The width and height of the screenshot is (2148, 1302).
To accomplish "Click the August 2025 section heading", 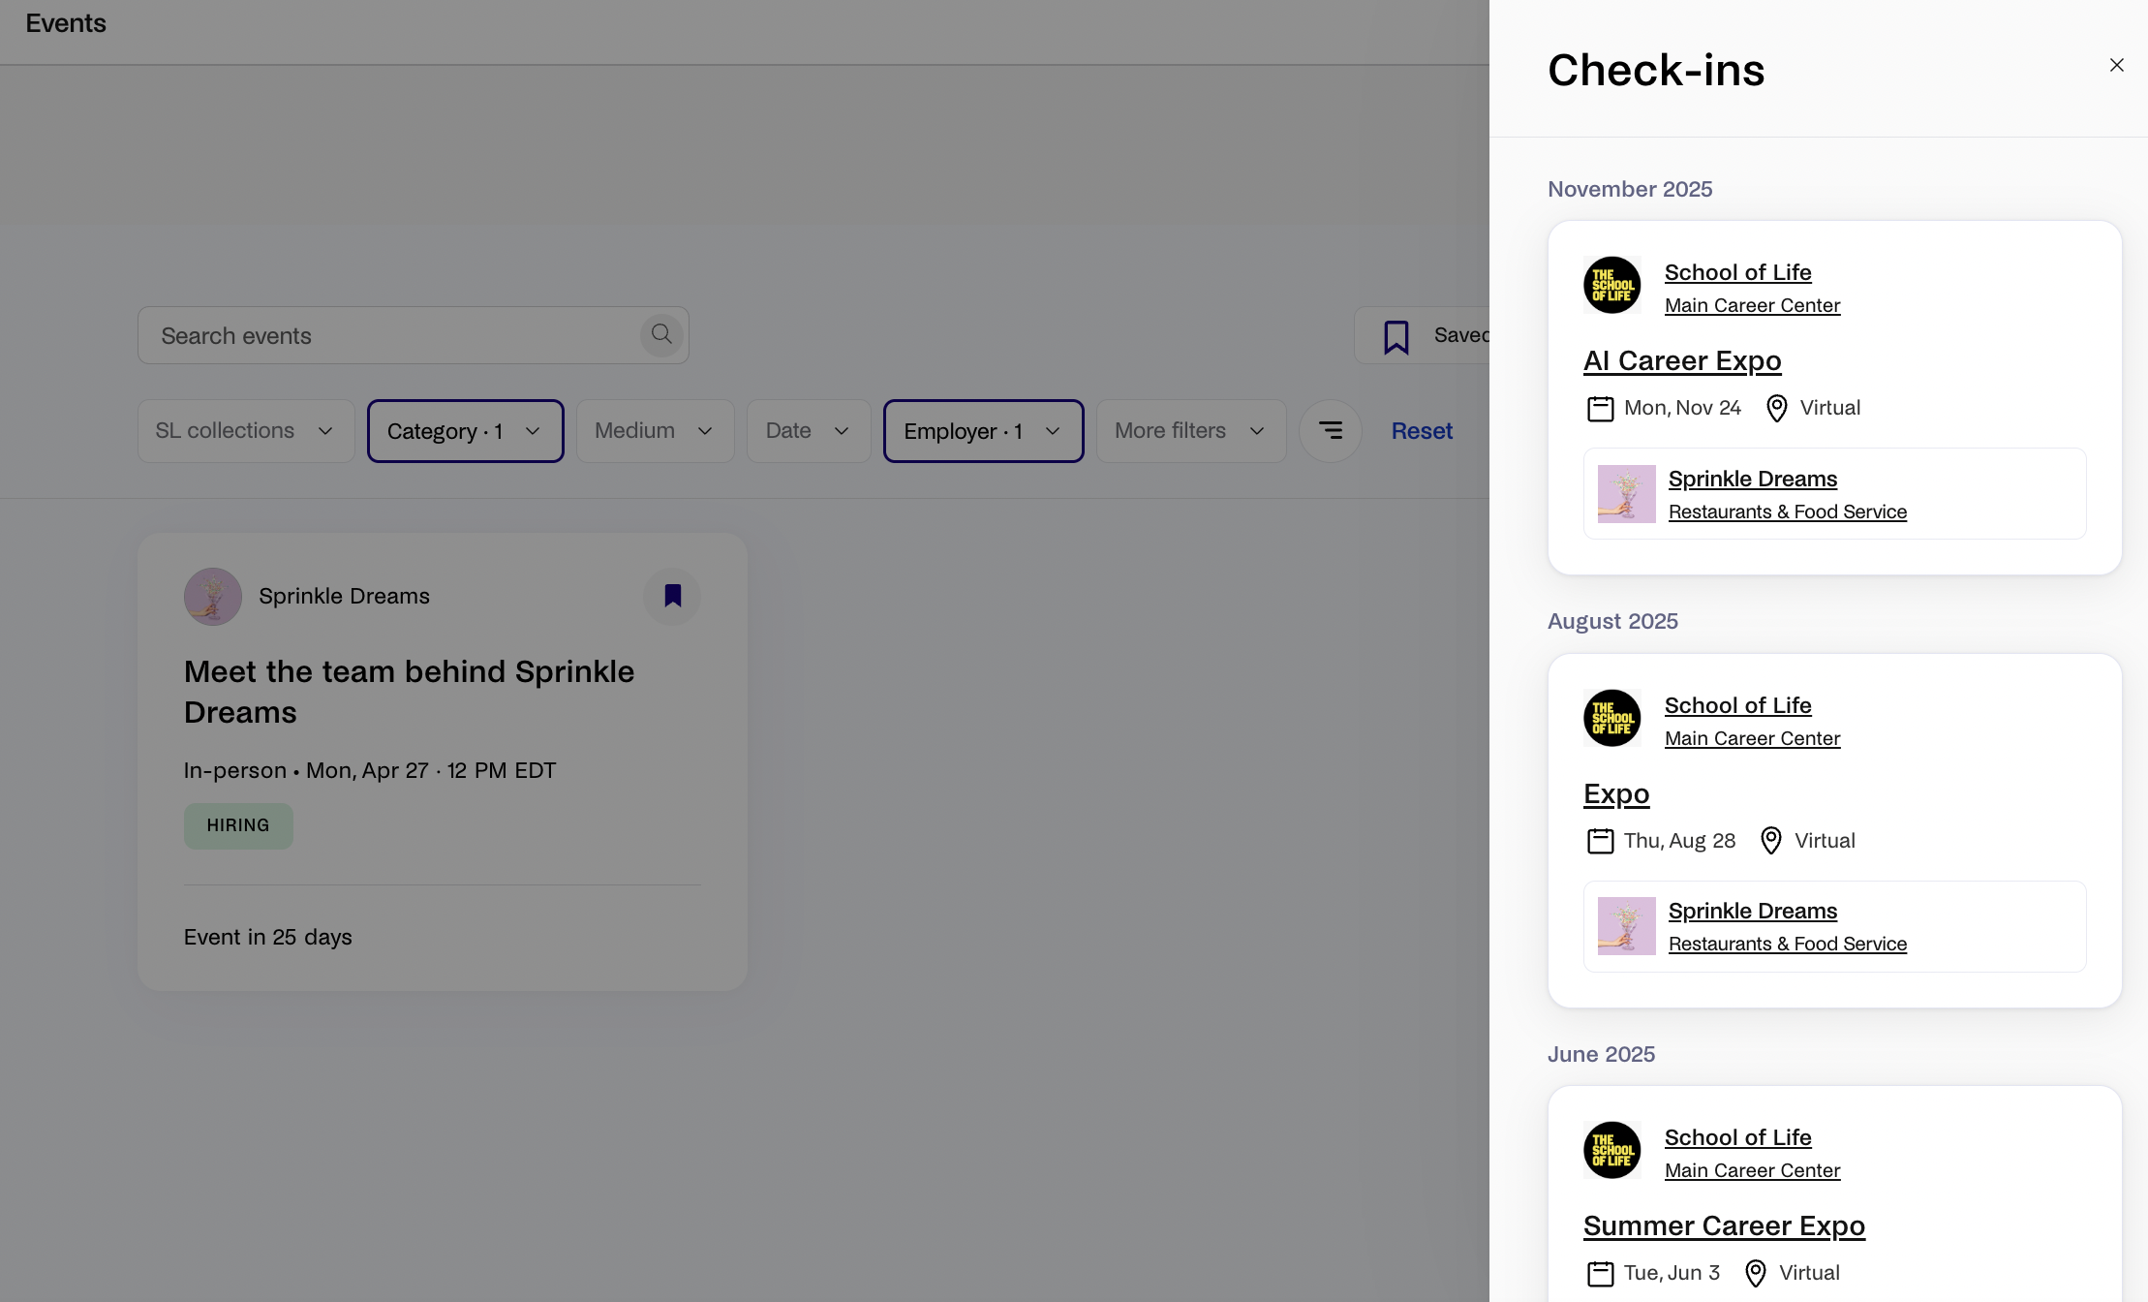I will pyautogui.click(x=1612, y=621).
